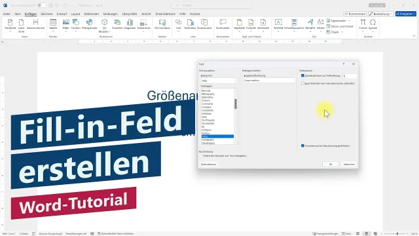419x236 pixels.
Task: Switch to the Layout tab
Action: tap(76, 14)
